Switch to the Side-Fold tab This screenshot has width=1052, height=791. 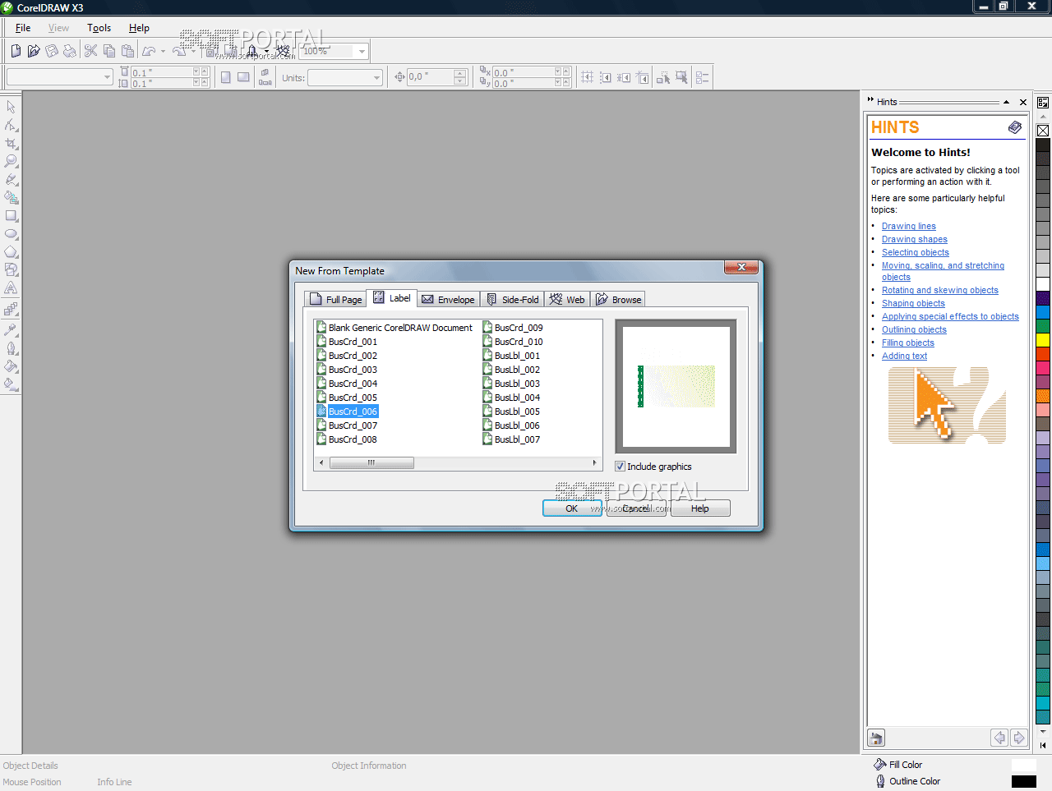(512, 299)
